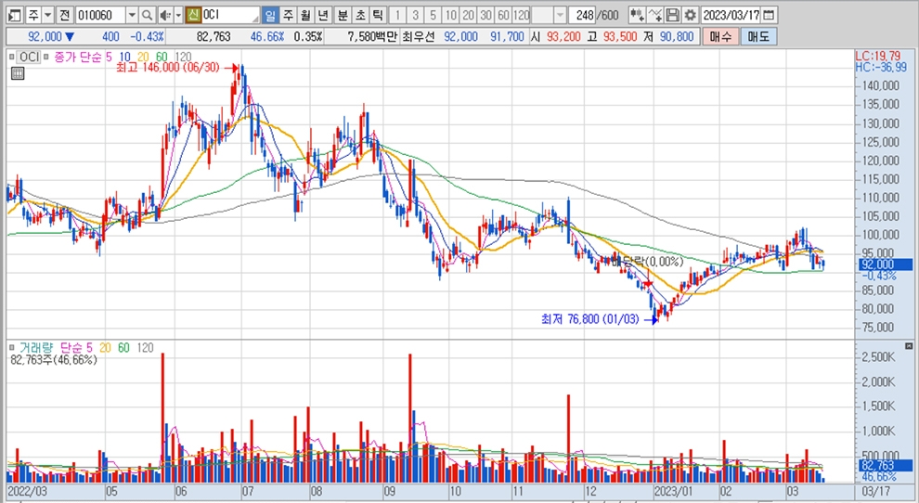This screenshot has width=919, height=503.
Task: Click the LC:19.79 indicator text
Action: (x=878, y=57)
